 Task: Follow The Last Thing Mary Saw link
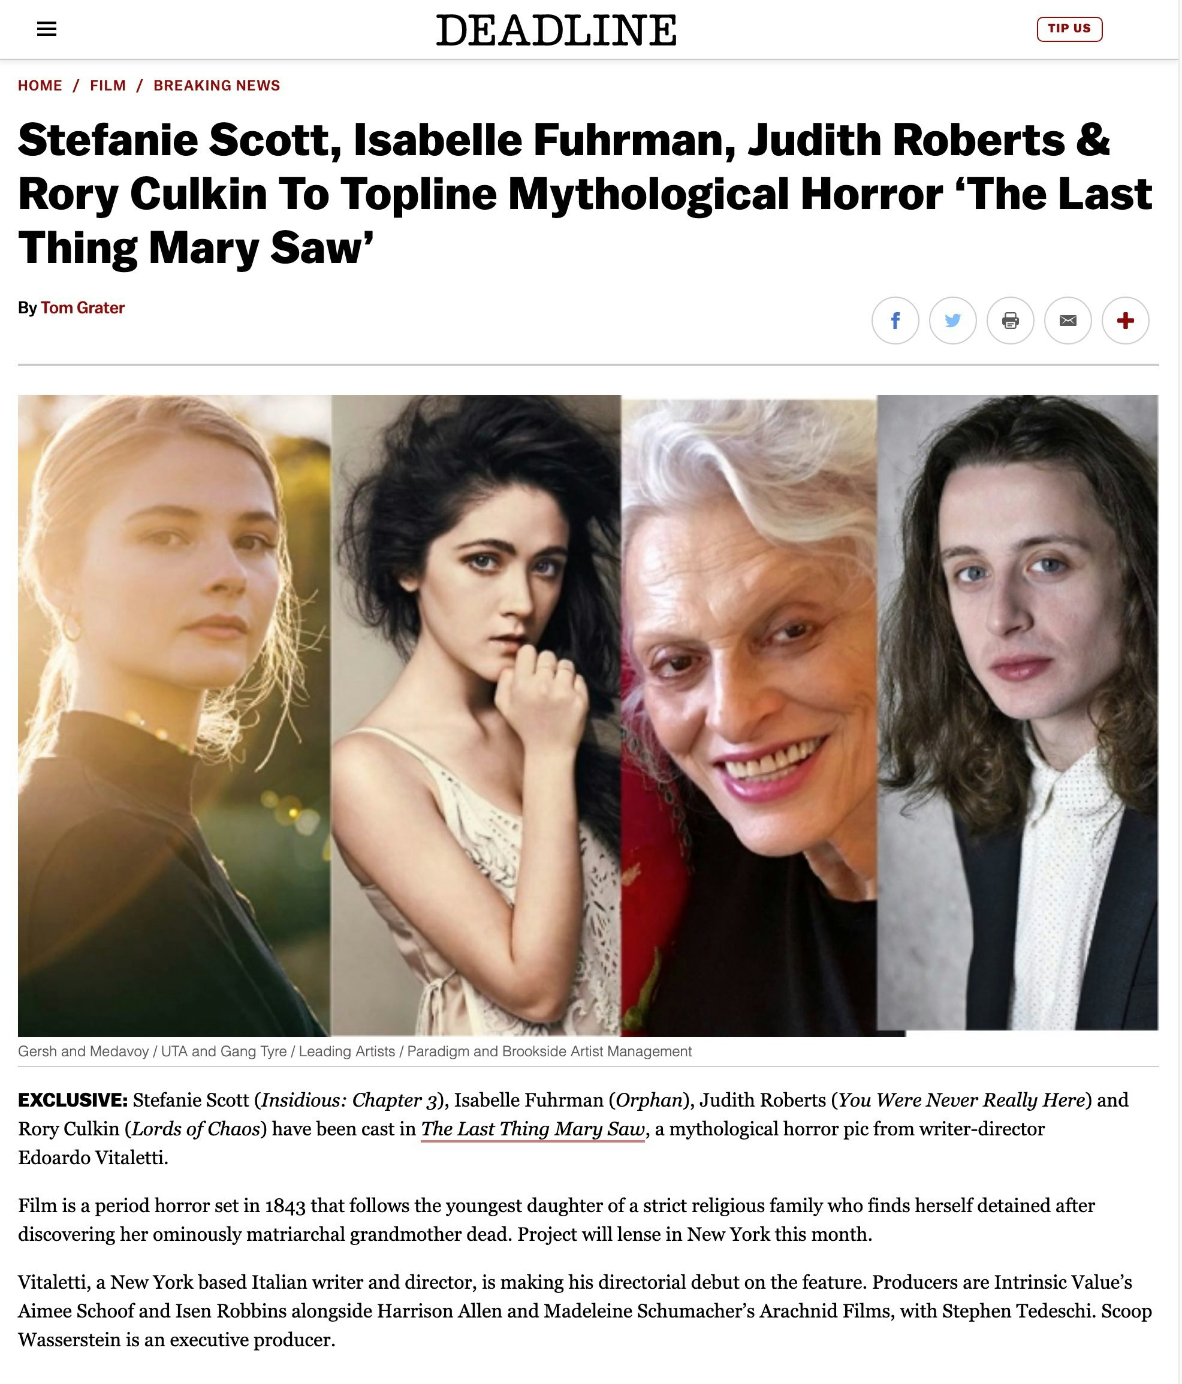click(532, 1128)
